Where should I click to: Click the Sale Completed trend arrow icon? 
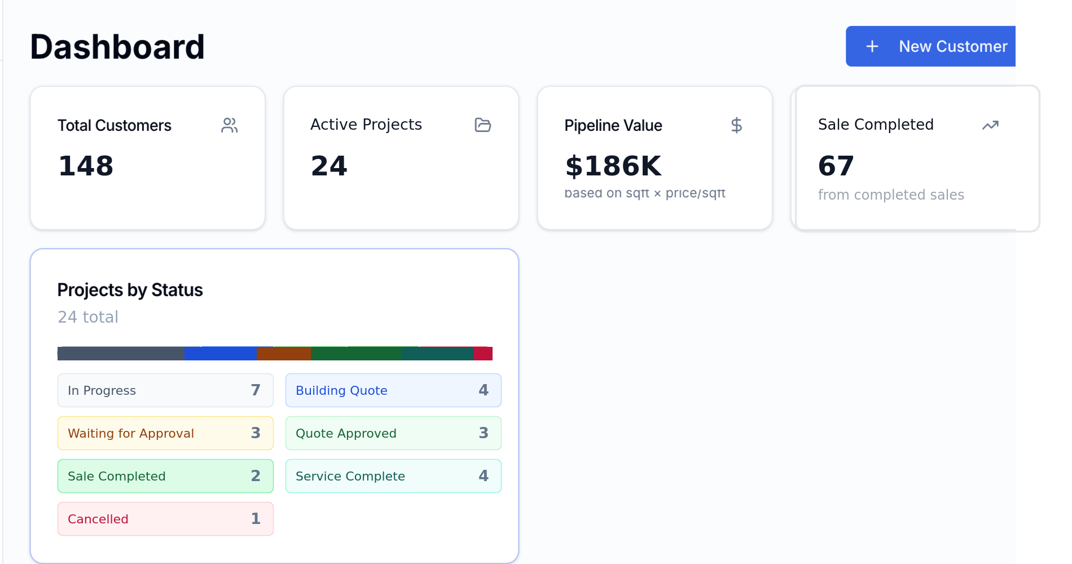[x=990, y=125]
